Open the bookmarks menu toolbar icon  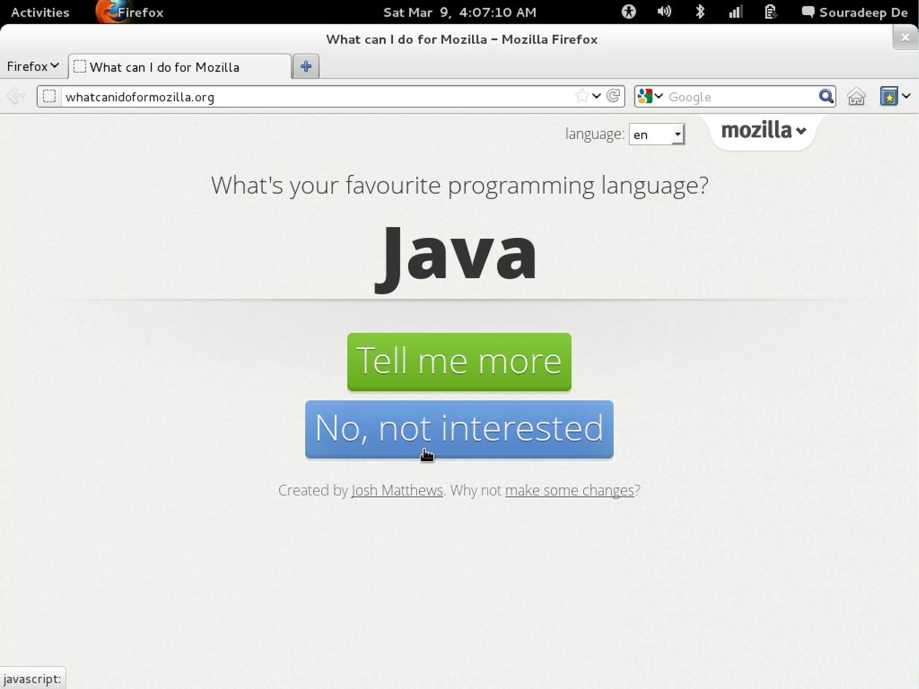click(x=889, y=97)
